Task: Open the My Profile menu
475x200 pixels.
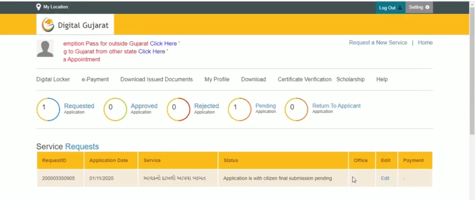Action: tap(217, 79)
